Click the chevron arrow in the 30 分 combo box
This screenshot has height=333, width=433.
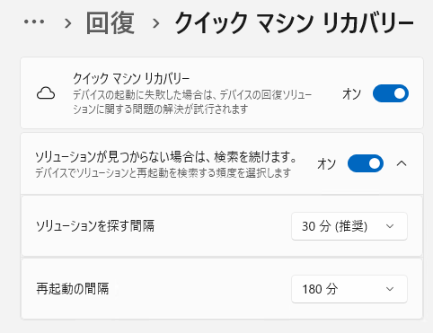[x=390, y=226]
